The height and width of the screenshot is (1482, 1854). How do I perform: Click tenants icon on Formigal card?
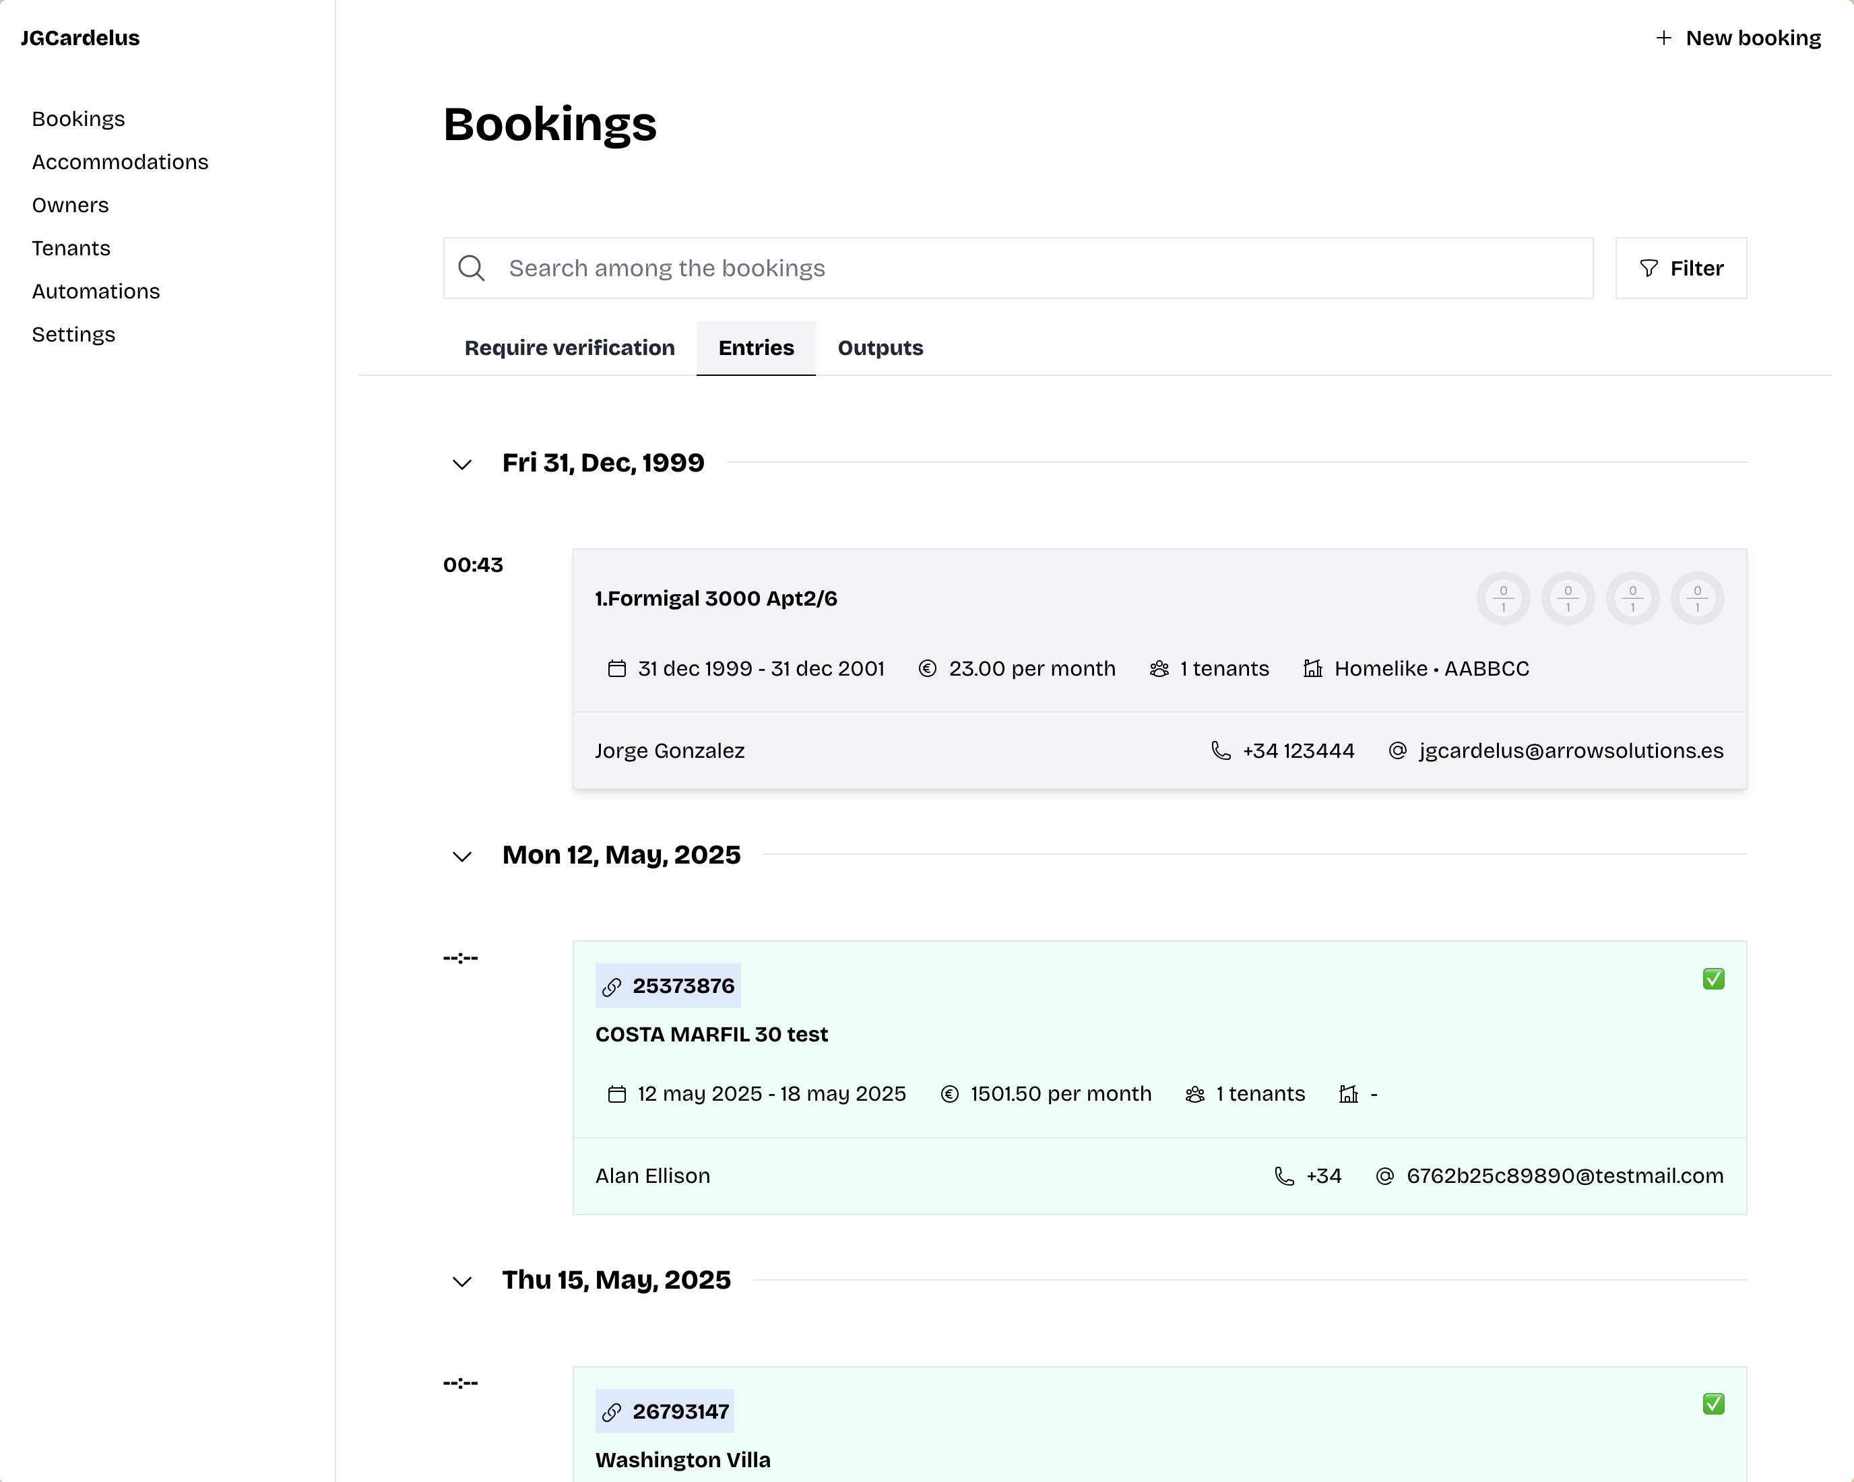point(1159,669)
